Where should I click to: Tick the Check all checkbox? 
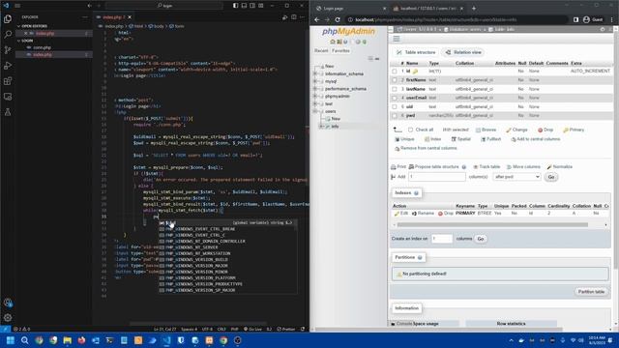pos(410,130)
